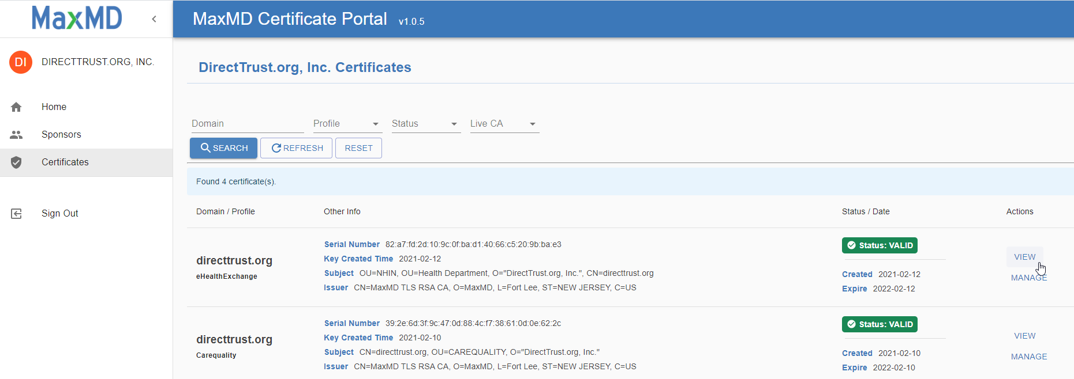The image size is (1074, 379).
Task: Click the subject line containing OU=CAREQUALITY
Action: pyautogui.click(x=462, y=352)
